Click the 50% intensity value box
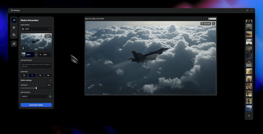Image resolution: width=263 pixels, height=134 pixels. pyautogui.click(x=49, y=85)
